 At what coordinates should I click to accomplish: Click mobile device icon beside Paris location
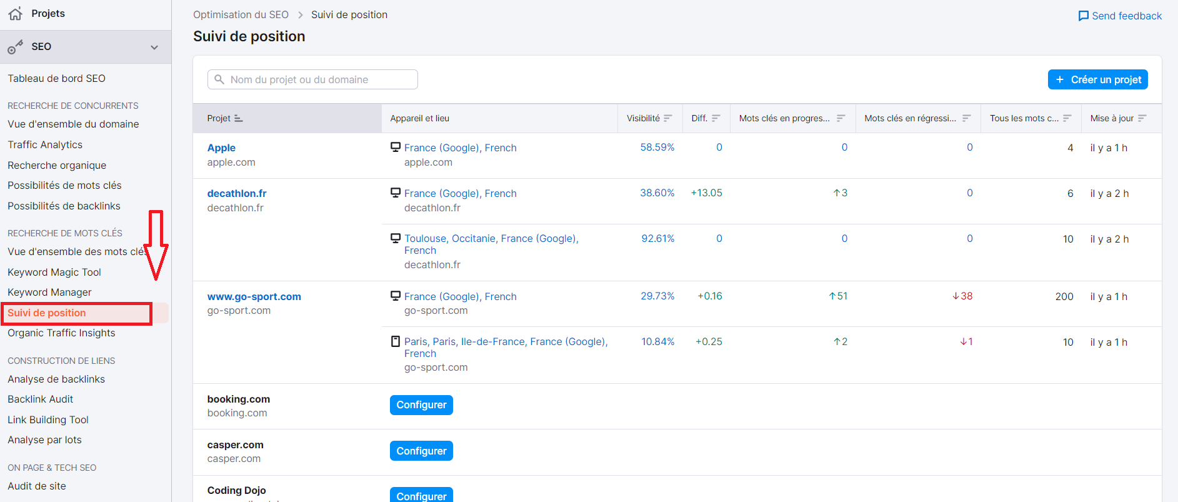pos(396,341)
